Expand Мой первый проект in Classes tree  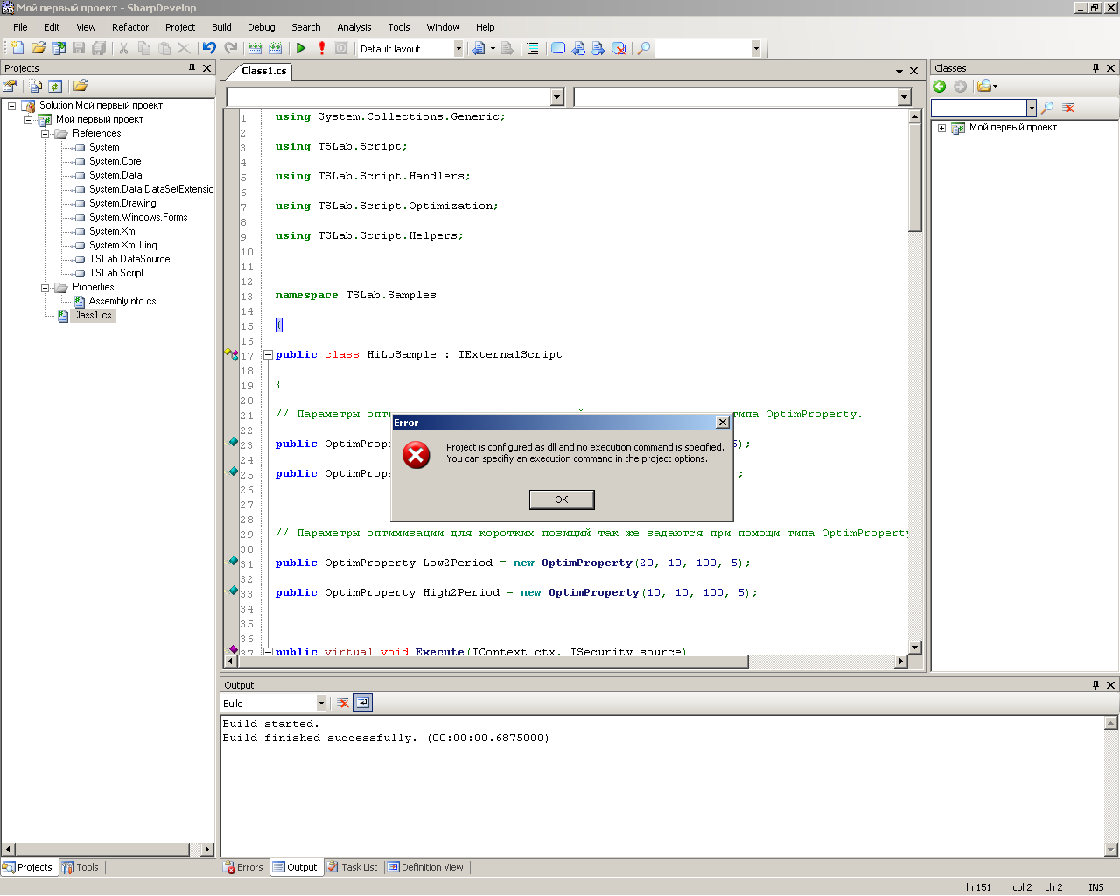click(941, 128)
